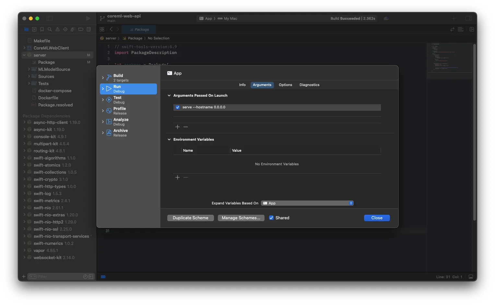The height and width of the screenshot is (305, 495).
Task: Open the Report navigator list icon
Action: [88, 29]
